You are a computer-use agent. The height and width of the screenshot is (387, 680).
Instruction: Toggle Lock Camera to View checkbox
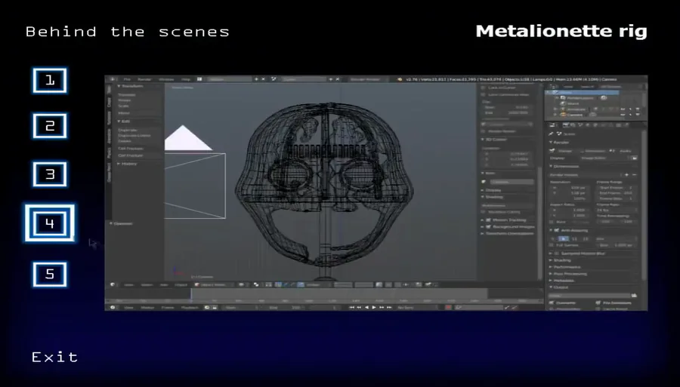[484, 94]
